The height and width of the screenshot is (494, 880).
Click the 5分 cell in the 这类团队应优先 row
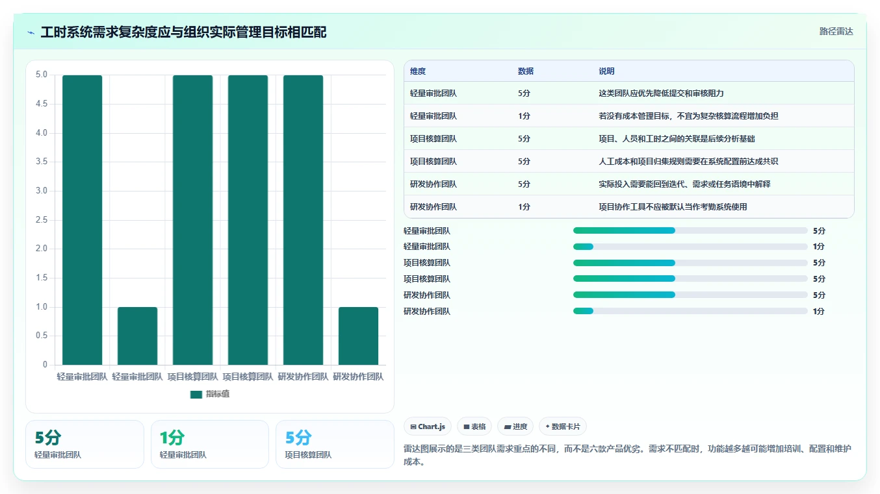[x=524, y=93]
